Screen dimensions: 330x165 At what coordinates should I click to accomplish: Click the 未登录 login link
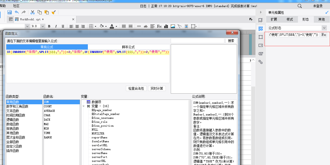click(x=318, y=6)
